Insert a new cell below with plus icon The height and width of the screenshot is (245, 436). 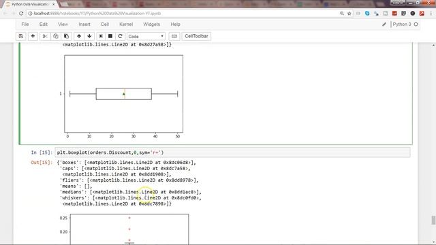[x=33, y=36]
